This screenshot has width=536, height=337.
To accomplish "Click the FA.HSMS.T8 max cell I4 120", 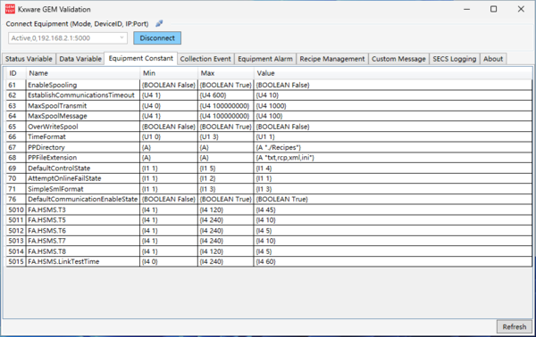I will [226, 251].
